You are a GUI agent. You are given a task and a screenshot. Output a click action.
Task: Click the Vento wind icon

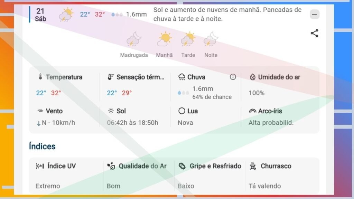40,111
